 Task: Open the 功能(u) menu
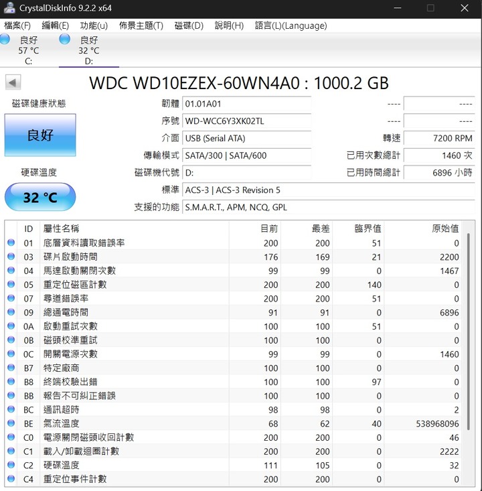click(x=94, y=25)
